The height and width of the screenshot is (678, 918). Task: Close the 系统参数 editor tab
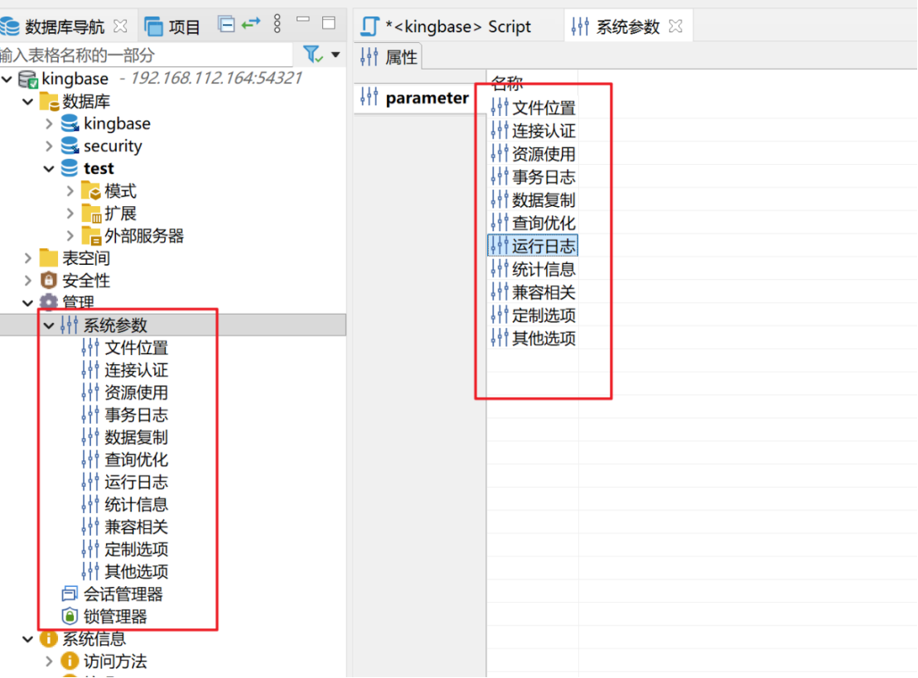click(676, 26)
